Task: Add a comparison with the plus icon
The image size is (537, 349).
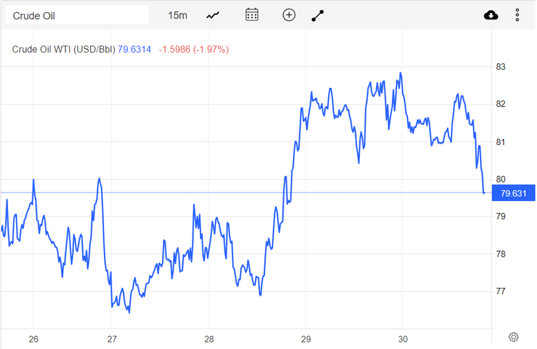Action: pyautogui.click(x=289, y=15)
